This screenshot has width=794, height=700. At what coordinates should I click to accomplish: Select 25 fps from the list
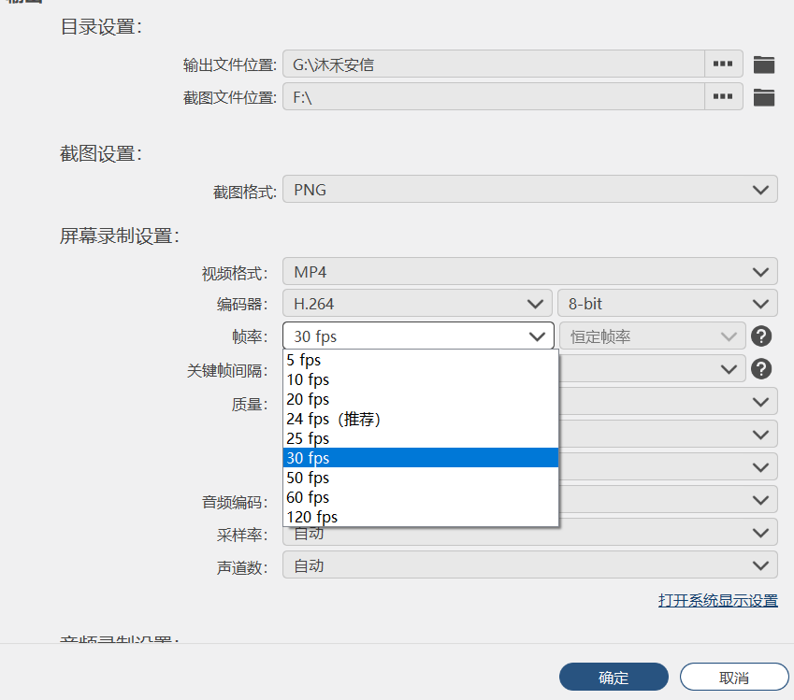(420, 438)
